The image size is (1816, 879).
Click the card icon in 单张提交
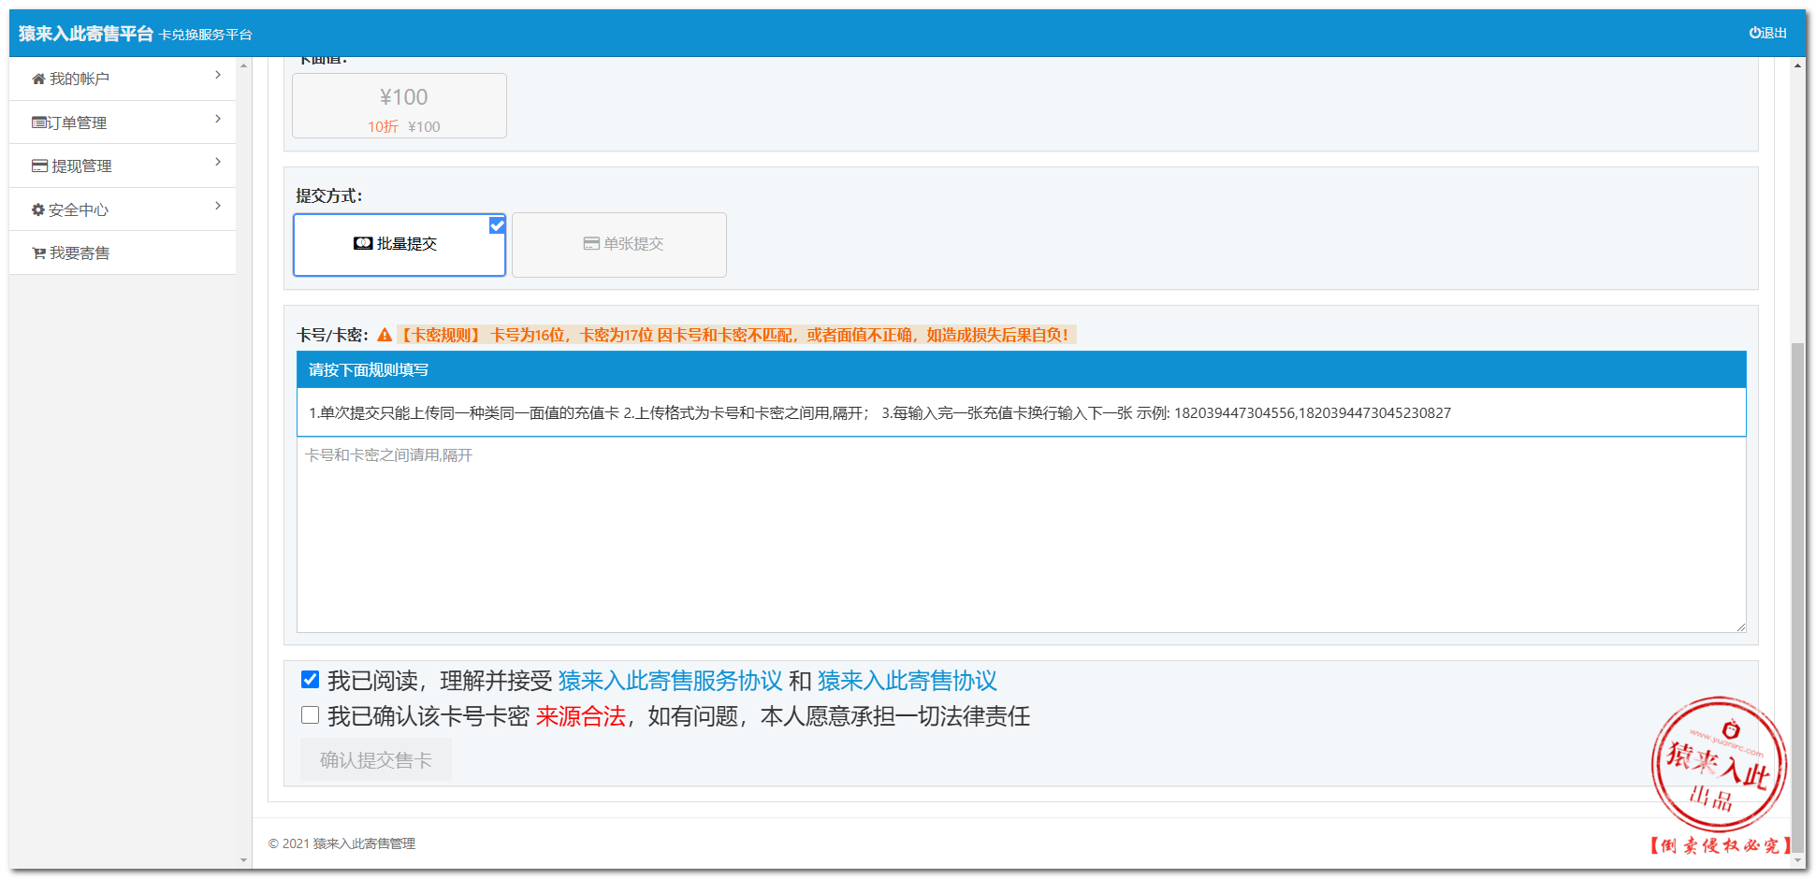(x=591, y=243)
